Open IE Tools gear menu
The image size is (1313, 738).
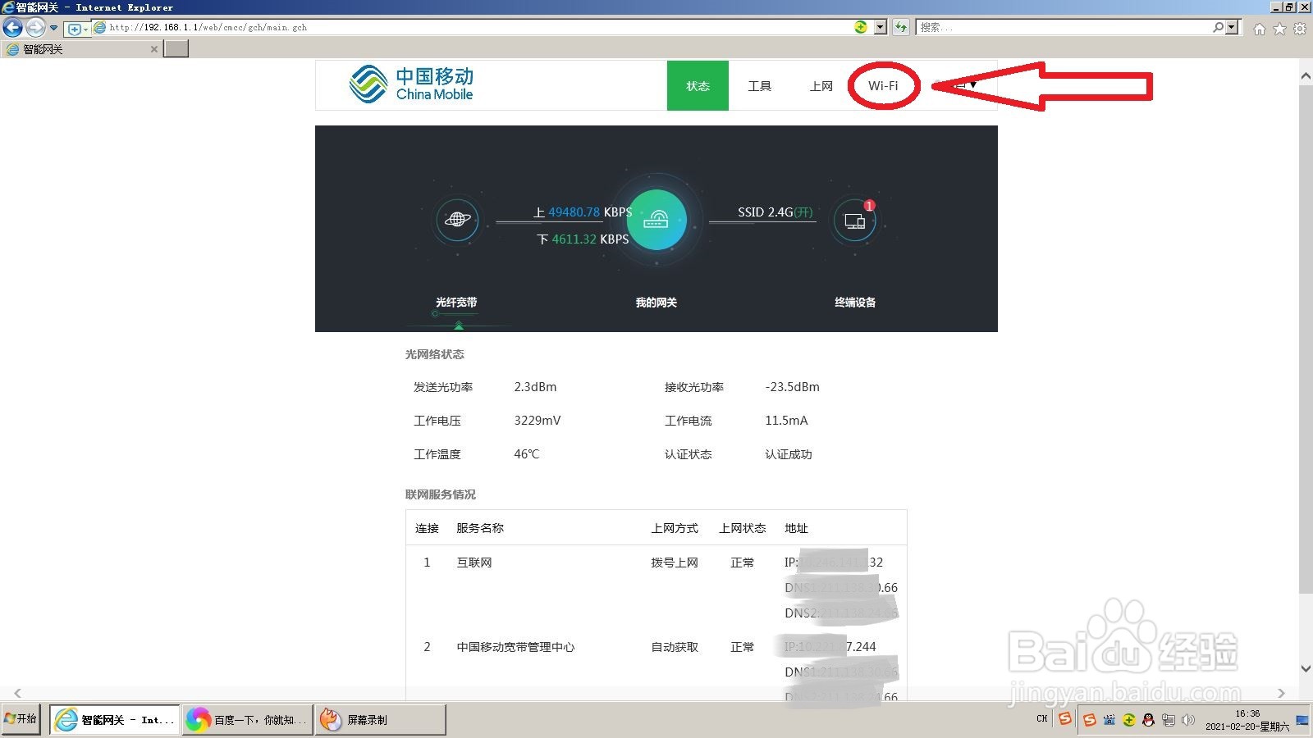[x=1300, y=29]
